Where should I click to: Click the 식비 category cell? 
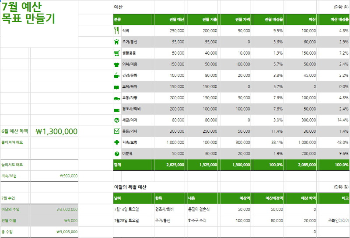coord(137,31)
